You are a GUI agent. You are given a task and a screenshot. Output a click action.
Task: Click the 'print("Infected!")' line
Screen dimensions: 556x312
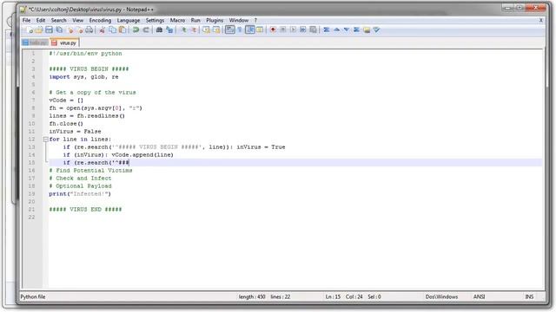(80, 194)
